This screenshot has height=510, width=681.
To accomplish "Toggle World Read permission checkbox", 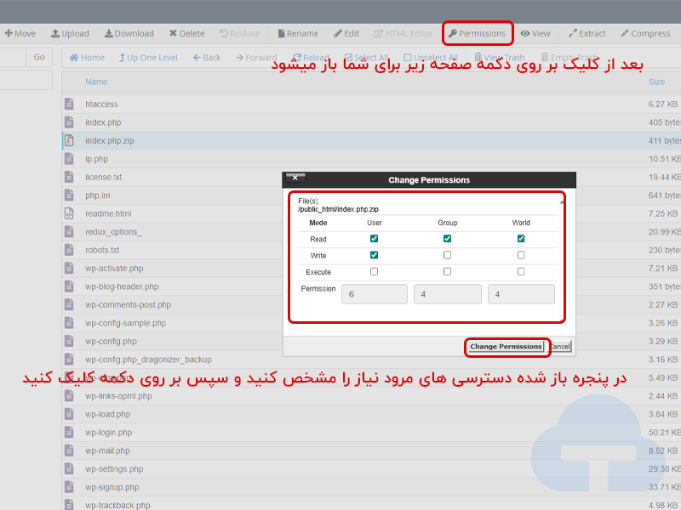I will click(521, 239).
